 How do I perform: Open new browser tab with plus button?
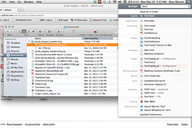point(20,10)
